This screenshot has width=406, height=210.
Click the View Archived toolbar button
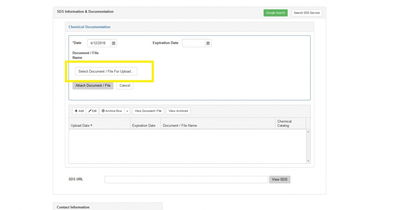[x=178, y=110]
